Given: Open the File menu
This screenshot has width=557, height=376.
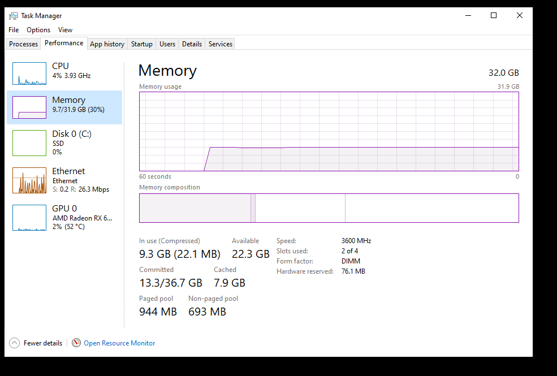Looking at the screenshot, I should (x=14, y=30).
